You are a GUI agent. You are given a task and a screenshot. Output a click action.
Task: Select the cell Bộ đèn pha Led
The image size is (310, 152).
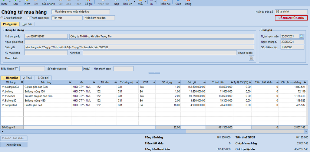click(x=47, y=105)
